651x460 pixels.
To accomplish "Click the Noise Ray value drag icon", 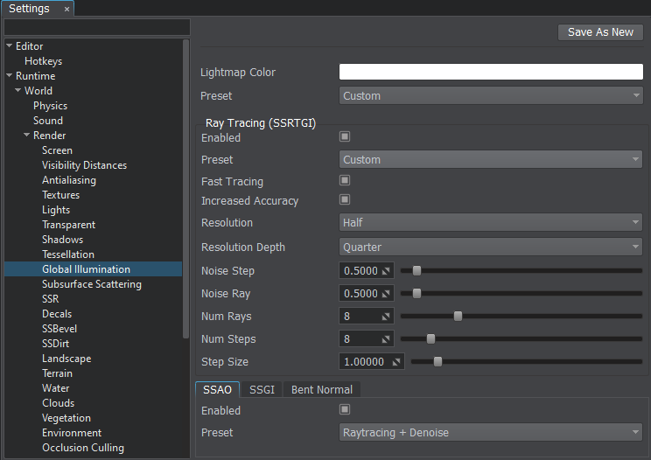I will tap(386, 294).
